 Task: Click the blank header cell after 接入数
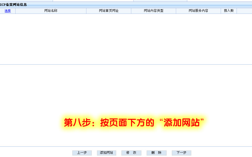click(244, 11)
